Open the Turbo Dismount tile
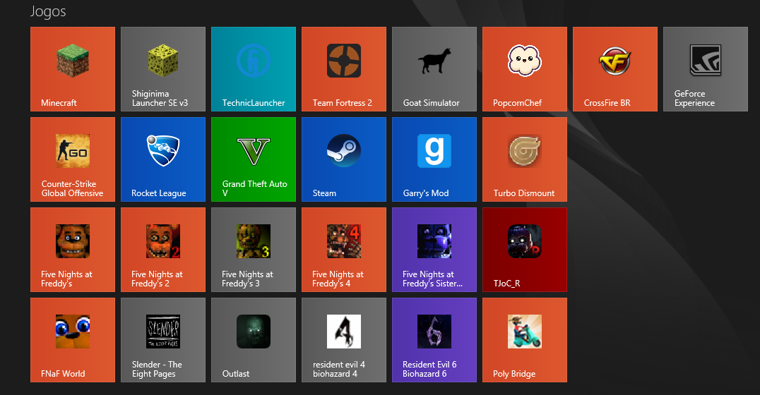Image resolution: width=760 pixels, height=395 pixels. point(524,159)
